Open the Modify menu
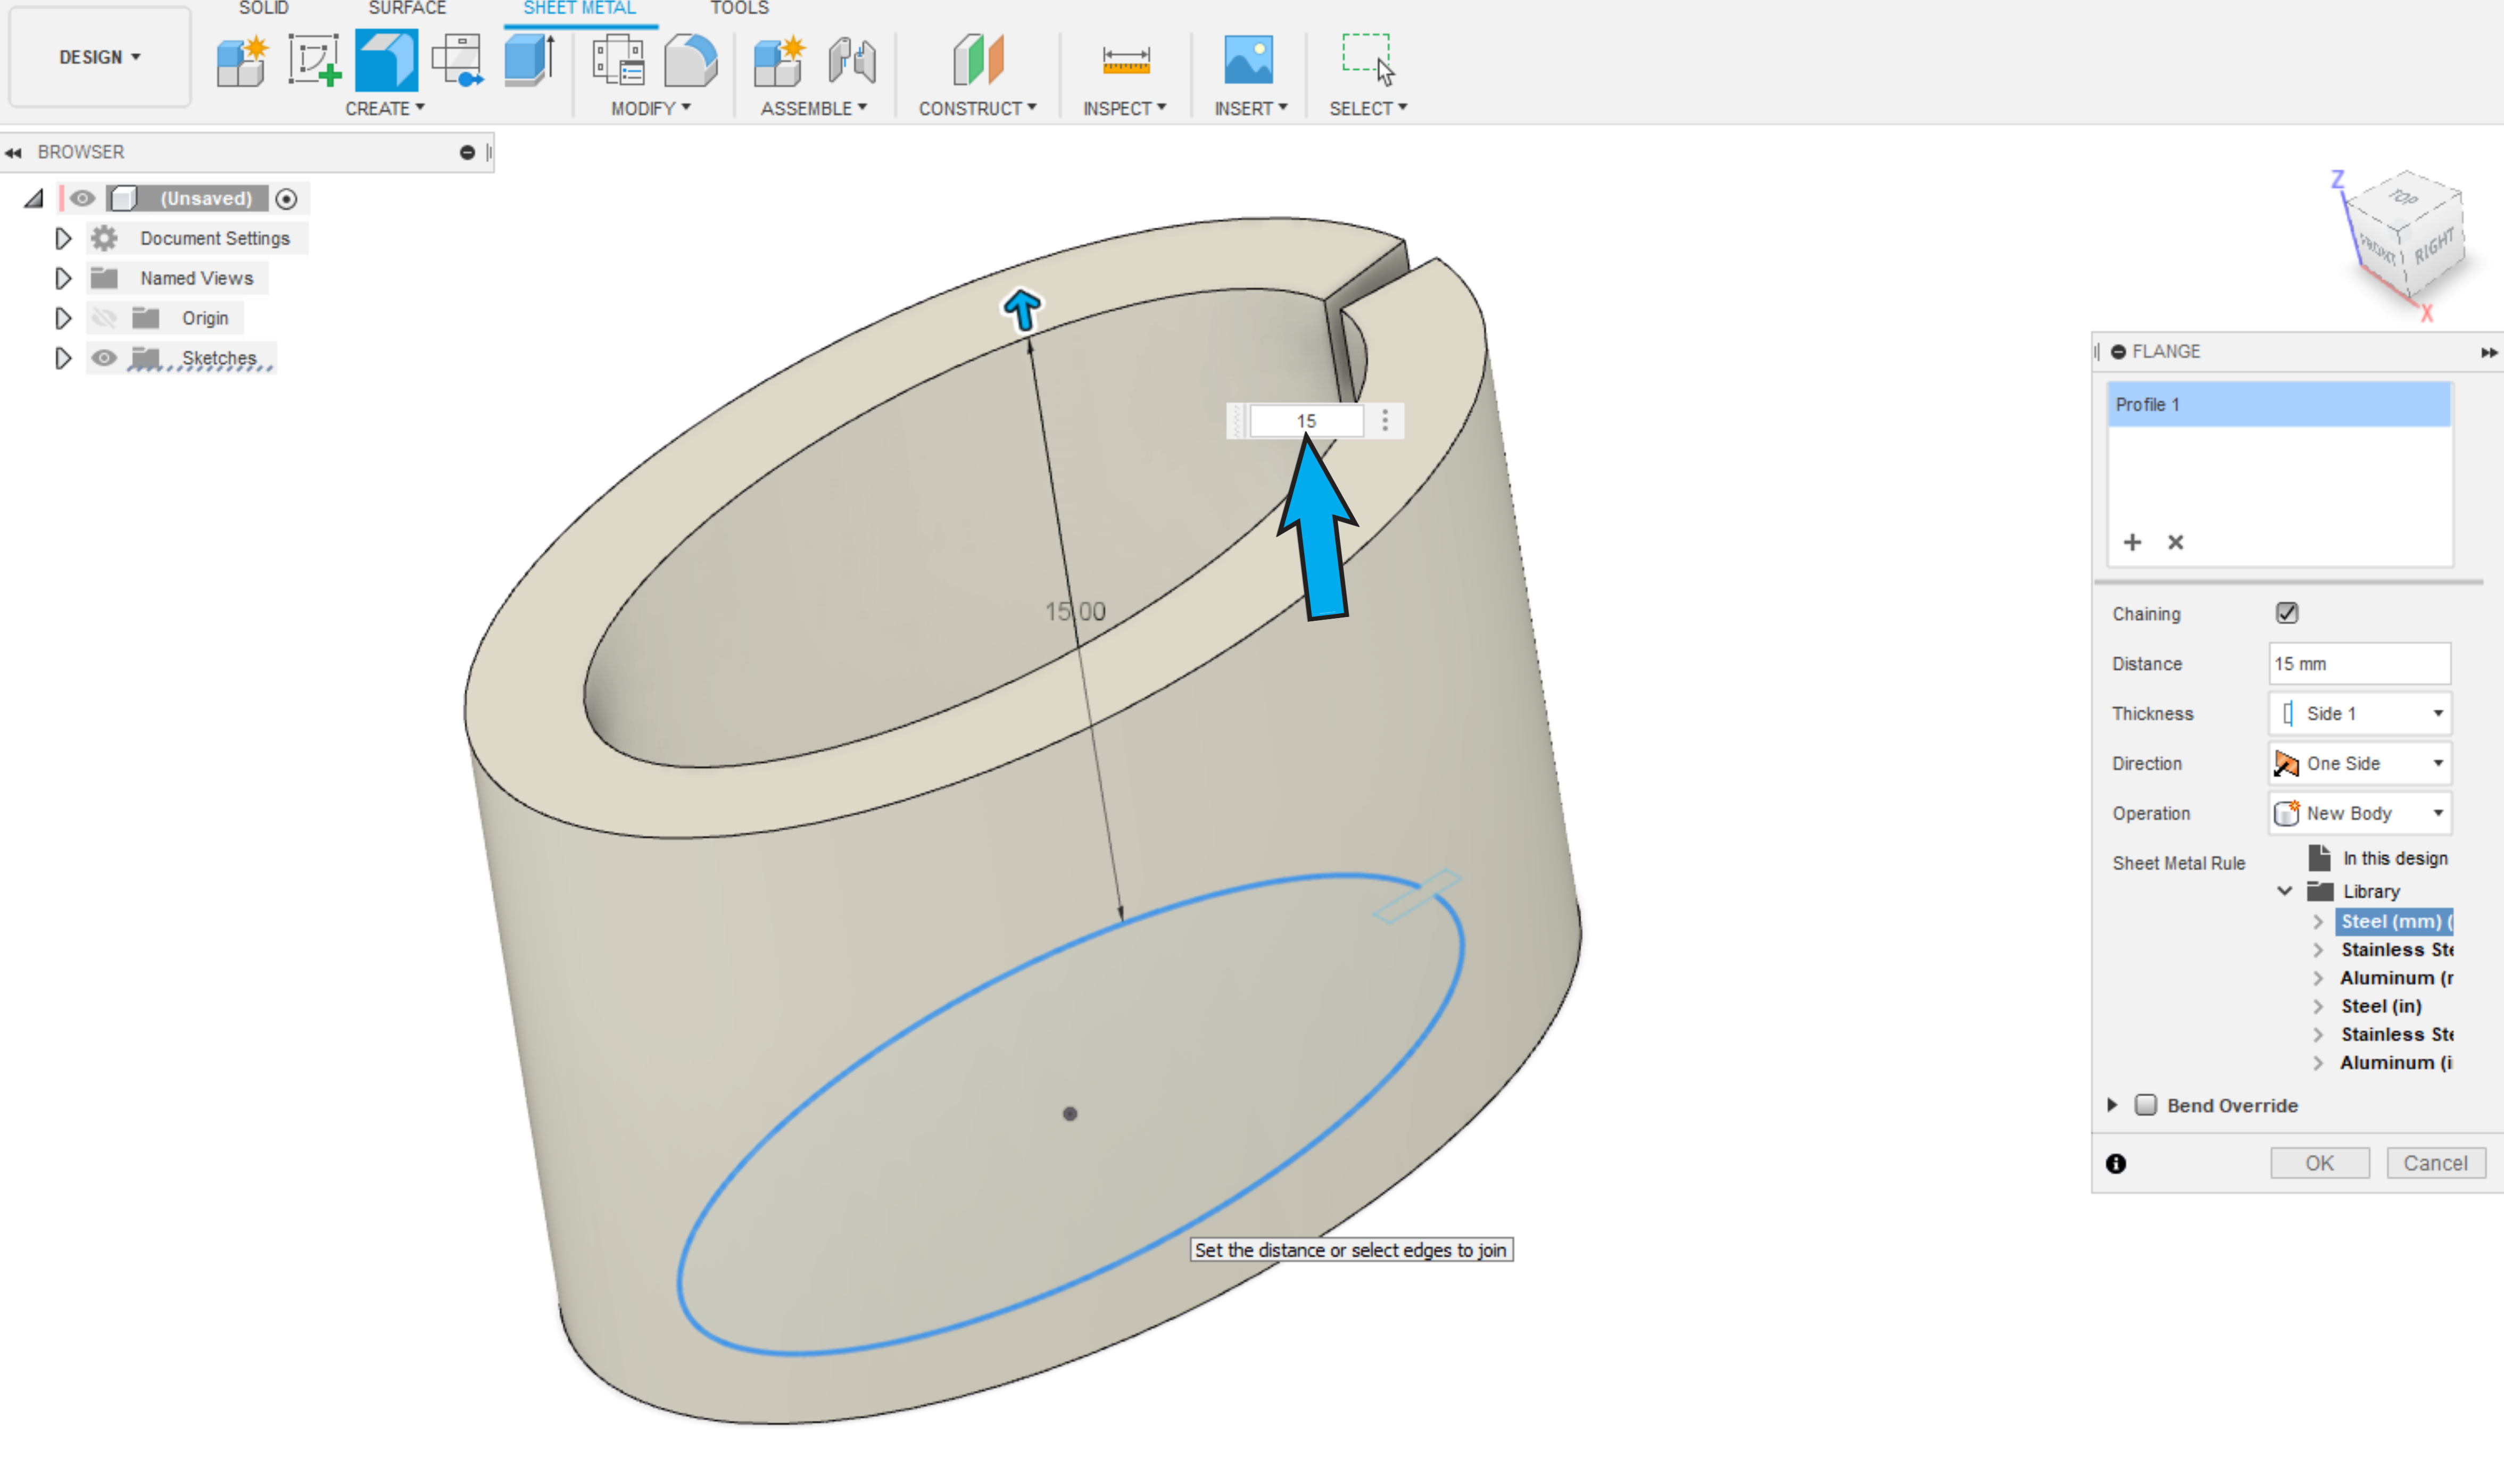2504x1484 pixels. tap(650, 108)
